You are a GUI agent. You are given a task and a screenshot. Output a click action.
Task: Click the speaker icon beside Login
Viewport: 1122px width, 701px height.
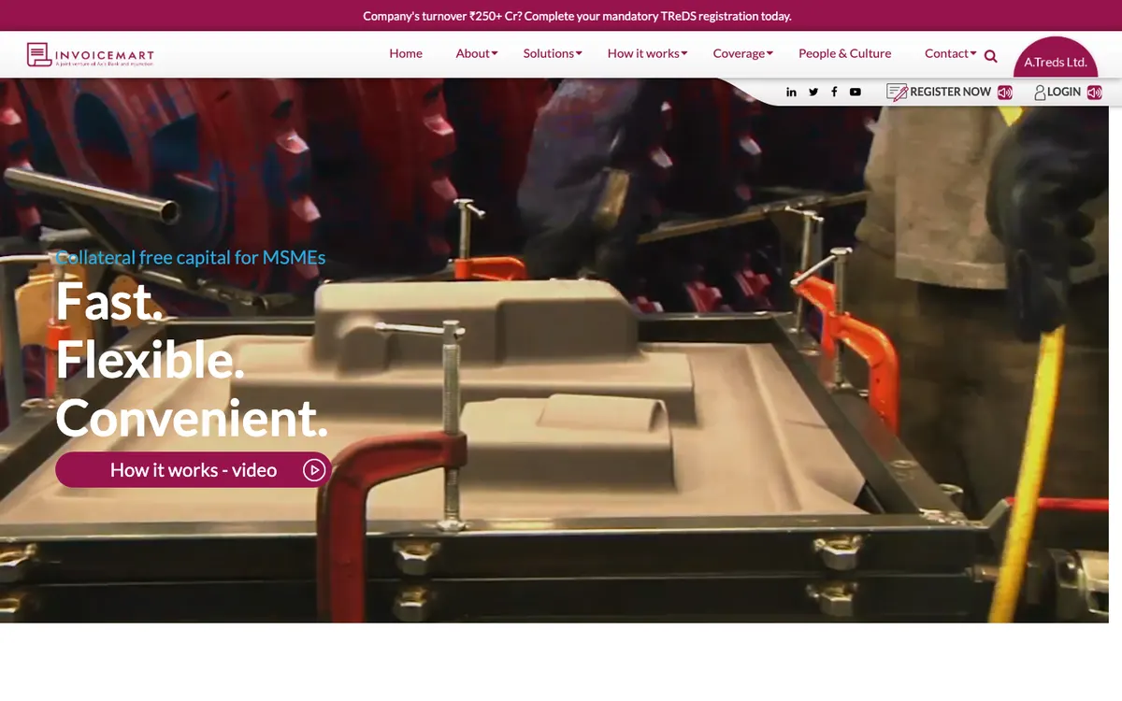(1095, 92)
